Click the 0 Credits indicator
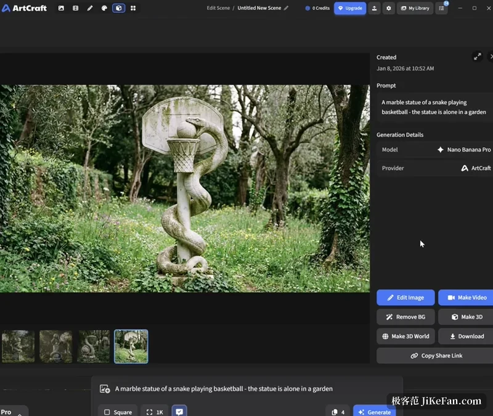Viewport: 493px width, 416px height. tap(317, 8)
